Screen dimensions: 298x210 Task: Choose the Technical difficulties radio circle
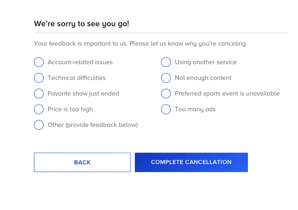coord(39,78)
